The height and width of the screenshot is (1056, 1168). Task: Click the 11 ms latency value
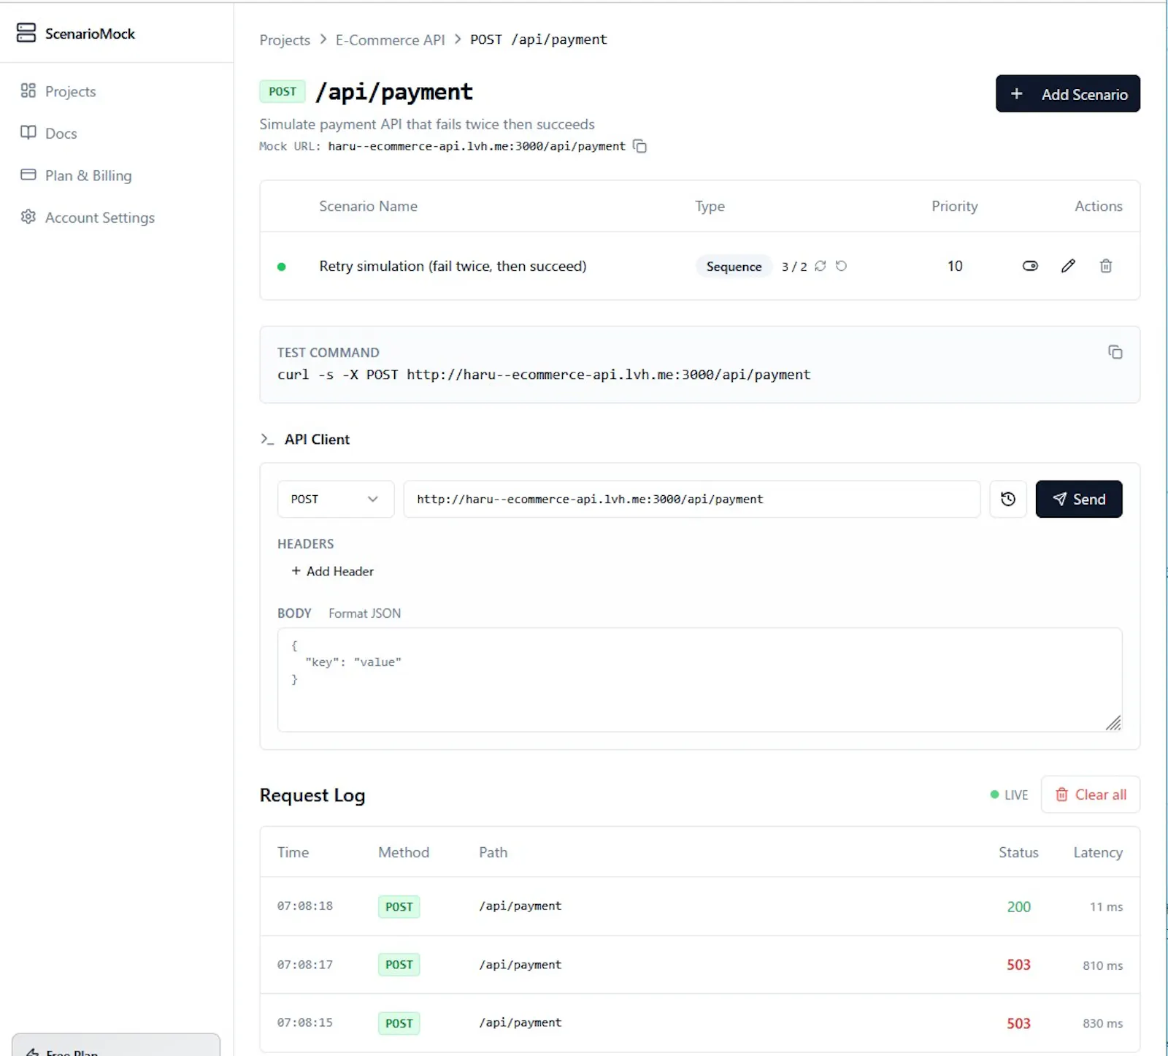click(1106, 907)
